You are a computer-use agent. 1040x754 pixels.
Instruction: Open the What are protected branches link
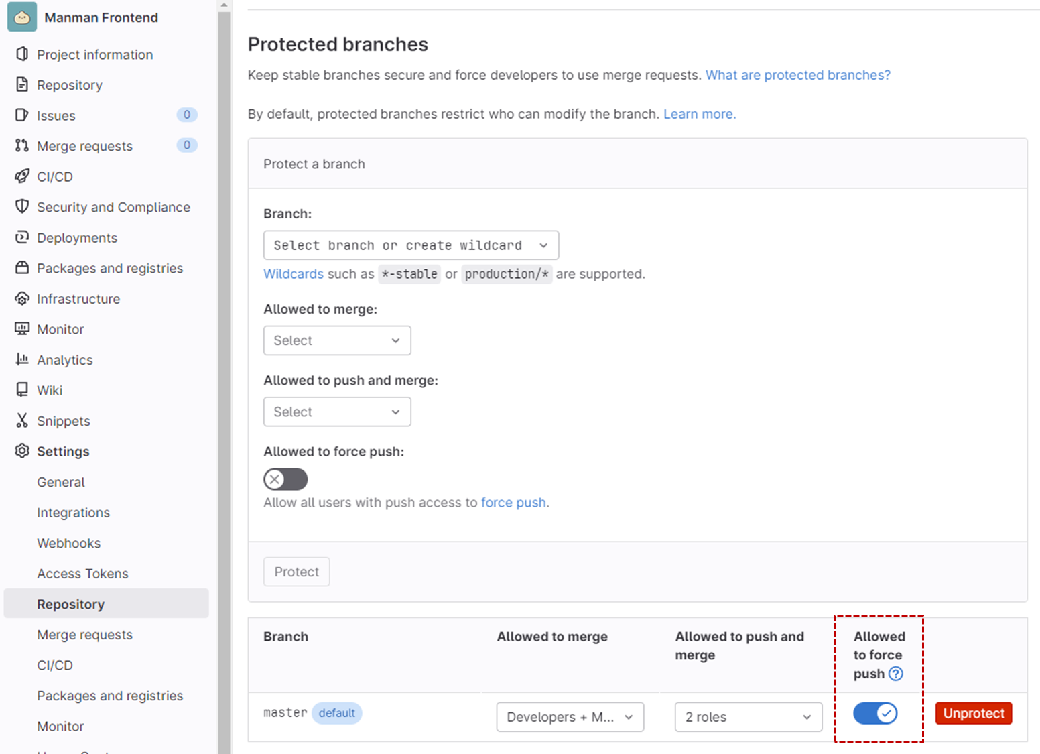pyautogui.click(x=798, y=75)
